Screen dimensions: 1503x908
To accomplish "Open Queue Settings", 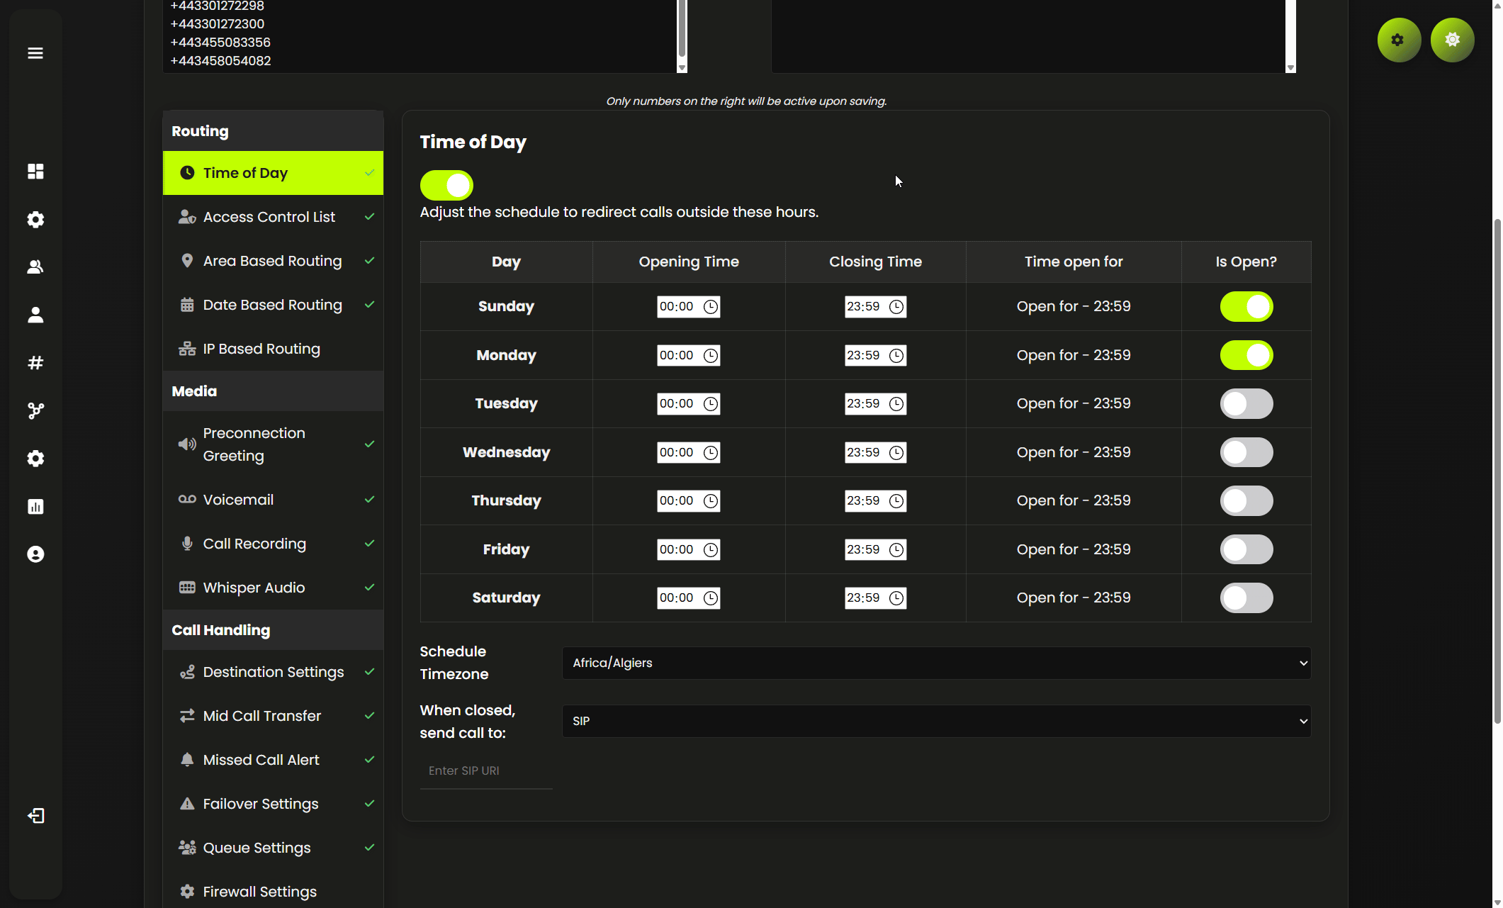I will pyautogui.click(x=273, y=848).
